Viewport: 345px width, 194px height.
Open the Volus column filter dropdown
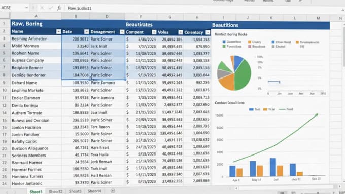(181, 32)
